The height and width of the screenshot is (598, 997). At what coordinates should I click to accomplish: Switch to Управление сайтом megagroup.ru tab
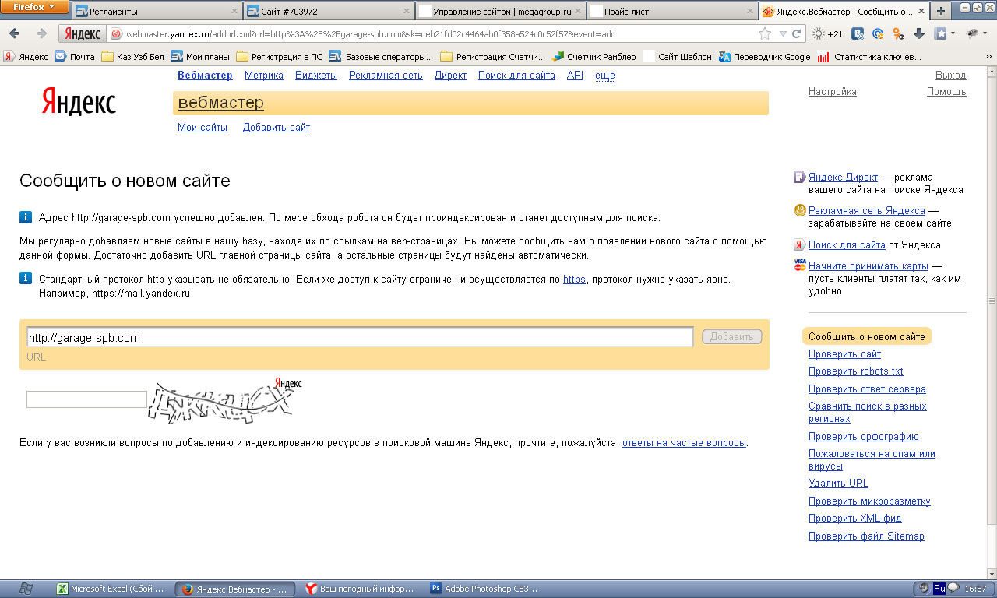501,11
